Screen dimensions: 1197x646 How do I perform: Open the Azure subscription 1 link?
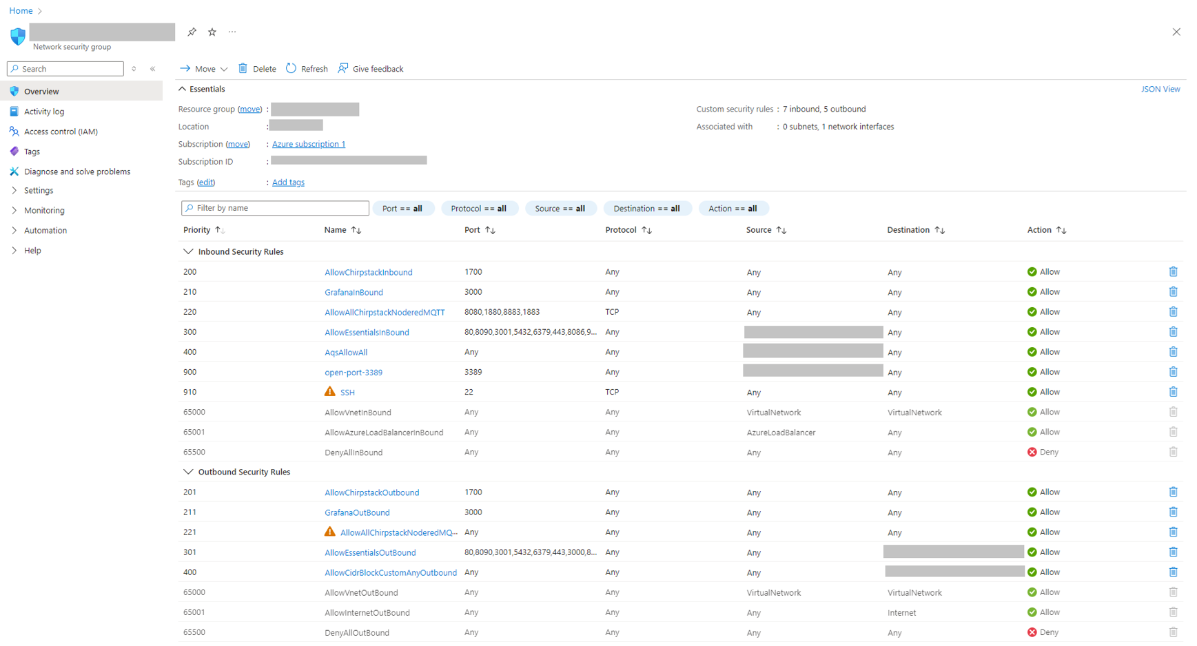point(309,144)
